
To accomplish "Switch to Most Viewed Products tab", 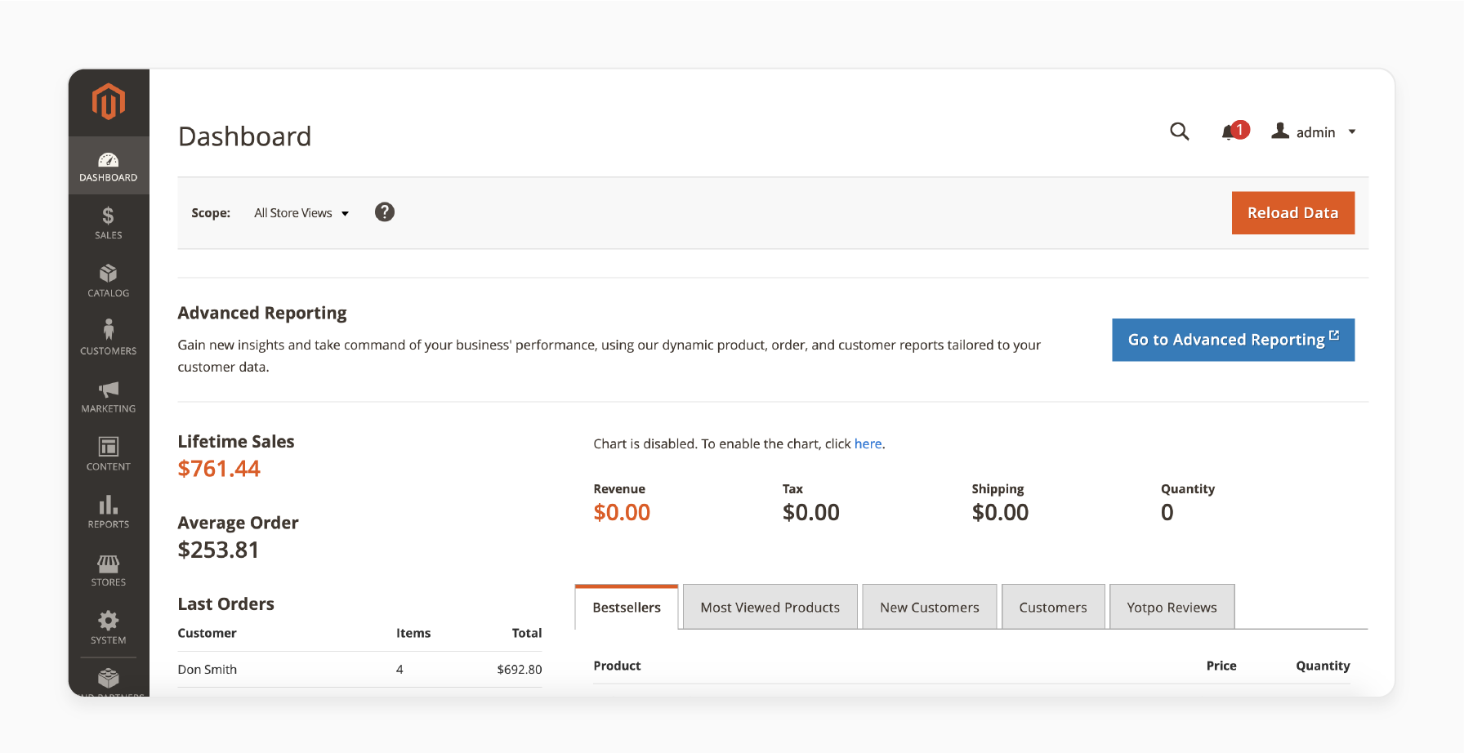I will tap(770, 607).
